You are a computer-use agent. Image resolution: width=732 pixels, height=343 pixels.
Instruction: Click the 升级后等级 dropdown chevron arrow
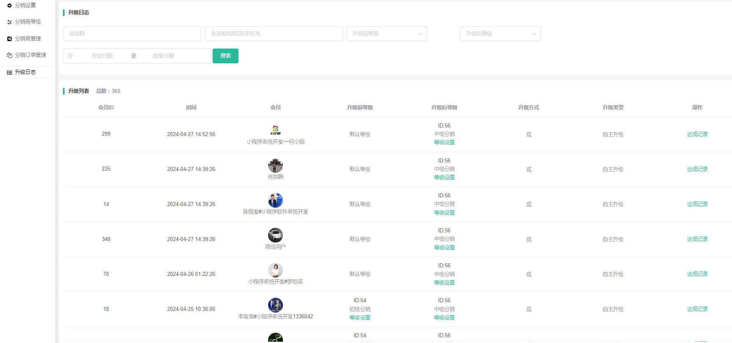tap(534, 34)
